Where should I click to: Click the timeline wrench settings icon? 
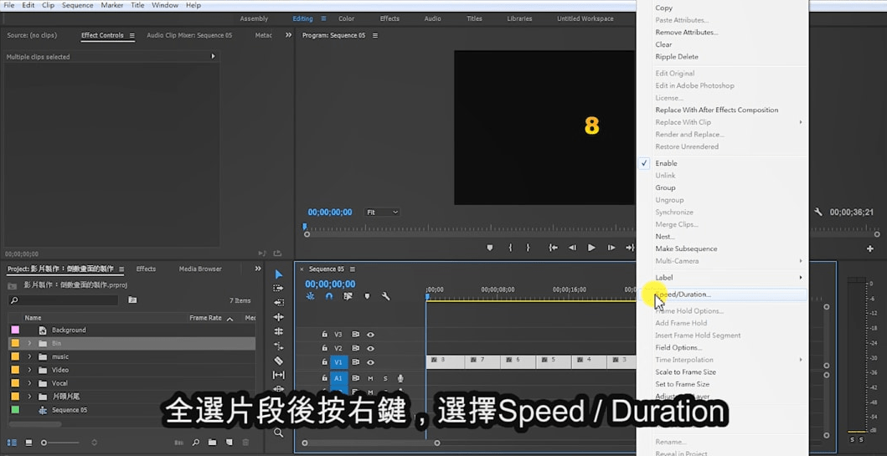pos(386,296)
